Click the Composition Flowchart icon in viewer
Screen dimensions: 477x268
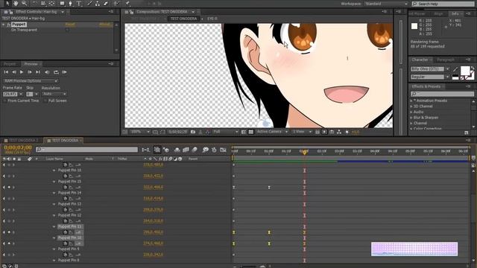pyautogui.click(x=339, y=132)
